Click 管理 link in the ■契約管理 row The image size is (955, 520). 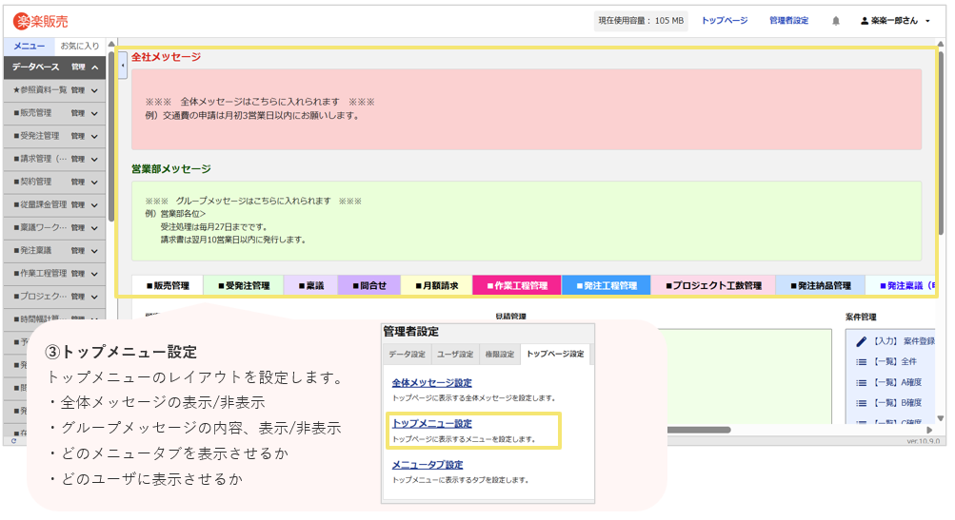[78, 183]
